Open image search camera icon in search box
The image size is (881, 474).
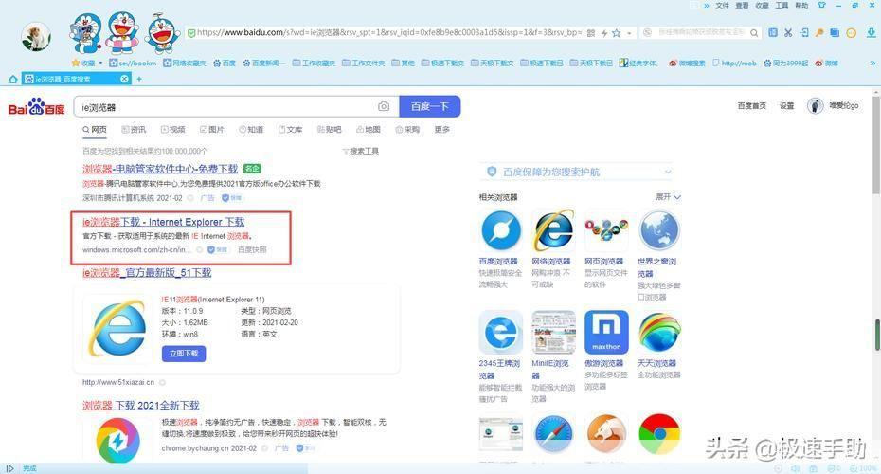[x=384, y=106]
